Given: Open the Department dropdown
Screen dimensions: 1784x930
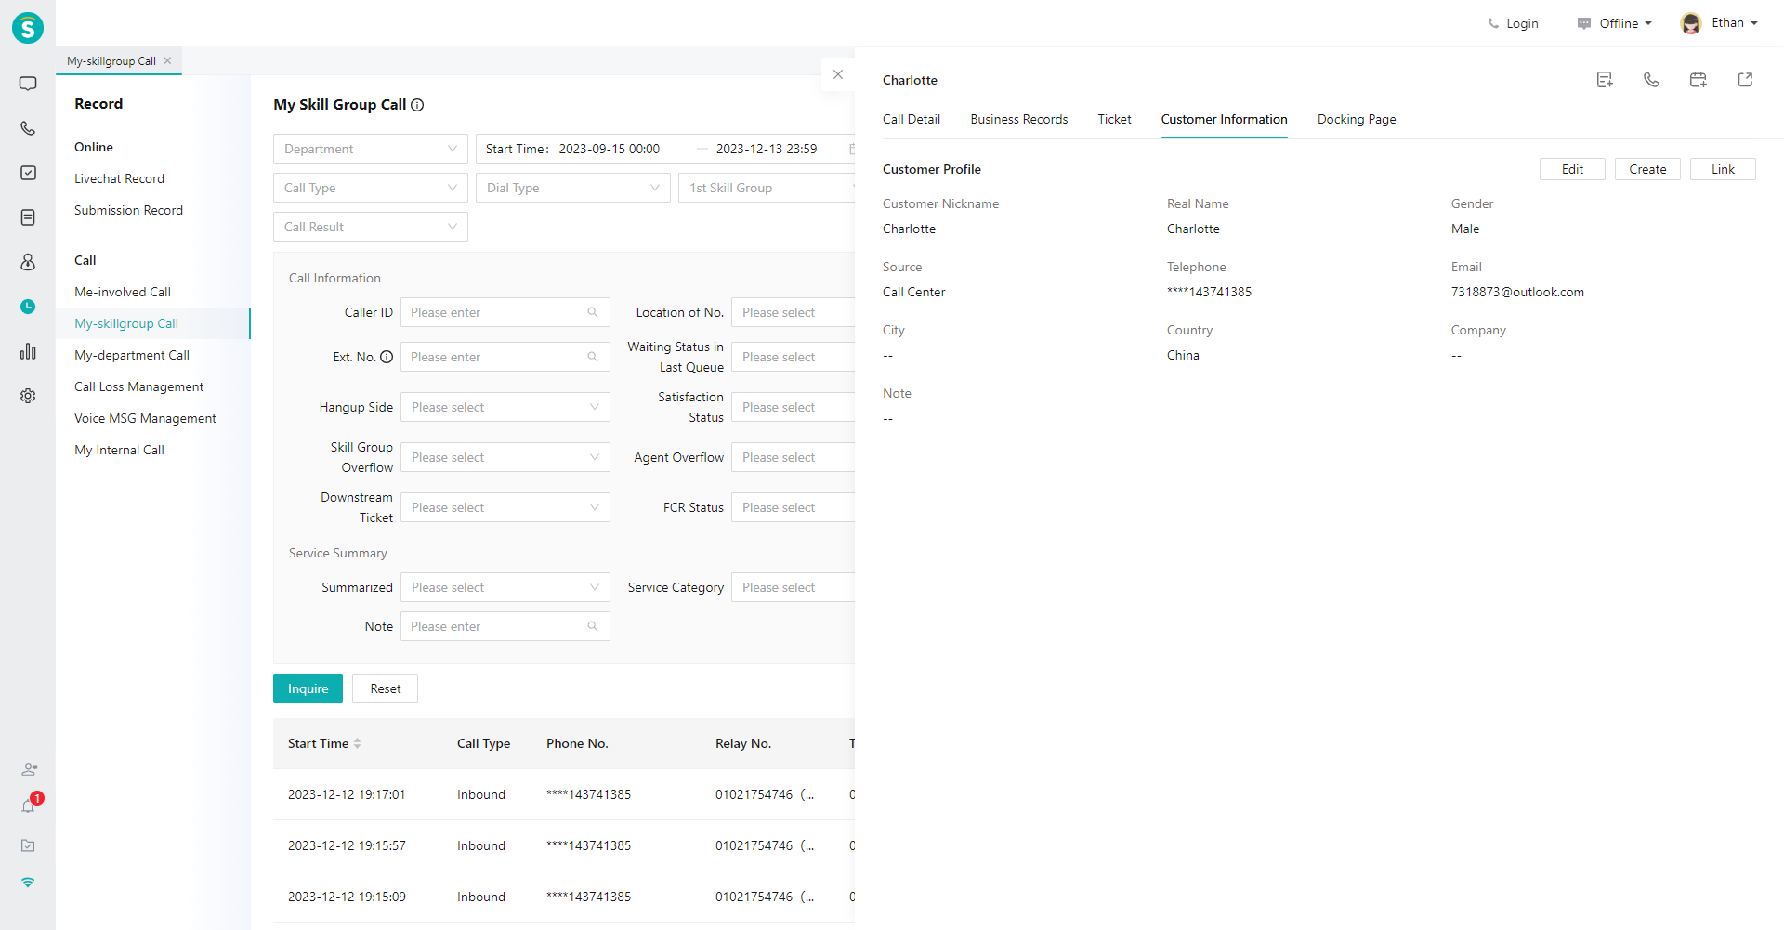Looking at the screenshot, I should point(371,149).
